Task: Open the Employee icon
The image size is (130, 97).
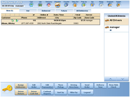Action: 110,5
